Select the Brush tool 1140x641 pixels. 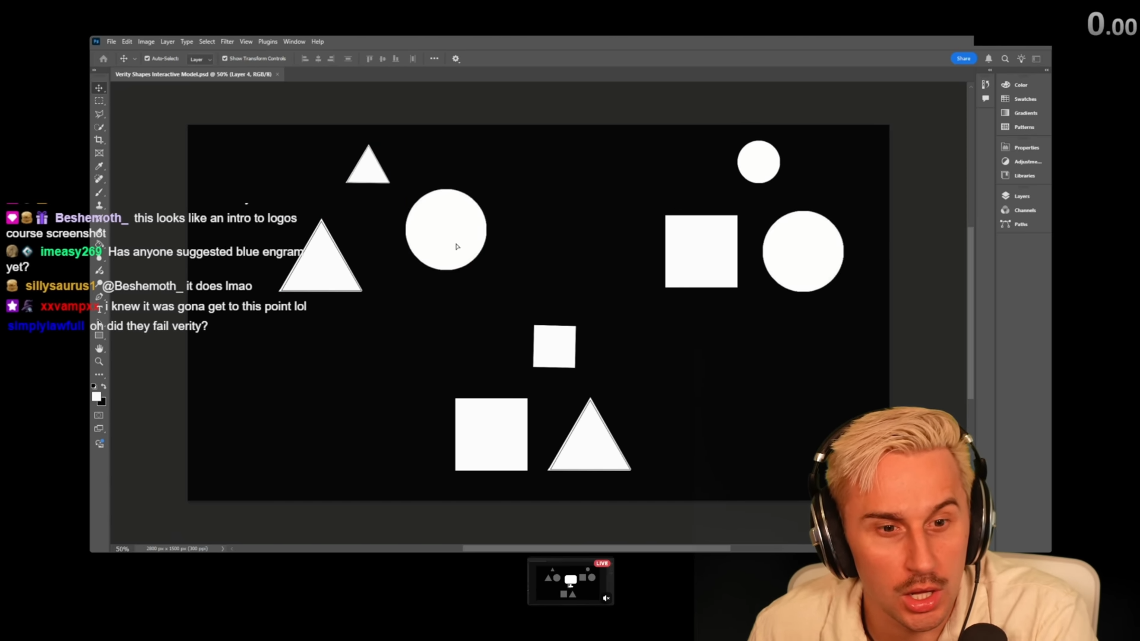[99, 192]
